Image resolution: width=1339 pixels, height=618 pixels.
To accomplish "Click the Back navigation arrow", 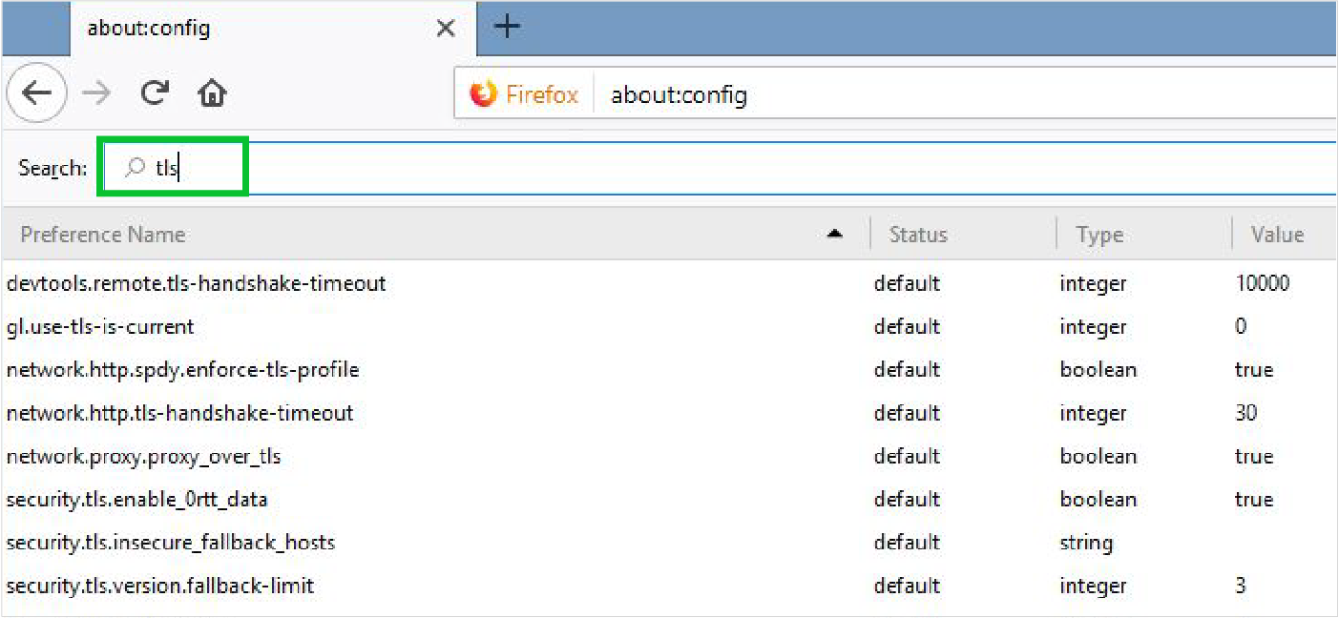I will pyautogui.click(x=36, y=93).
